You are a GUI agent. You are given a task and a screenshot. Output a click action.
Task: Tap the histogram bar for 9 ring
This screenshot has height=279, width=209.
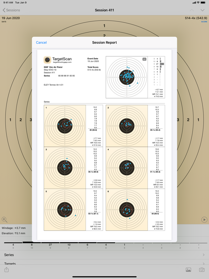coord(162,64)
